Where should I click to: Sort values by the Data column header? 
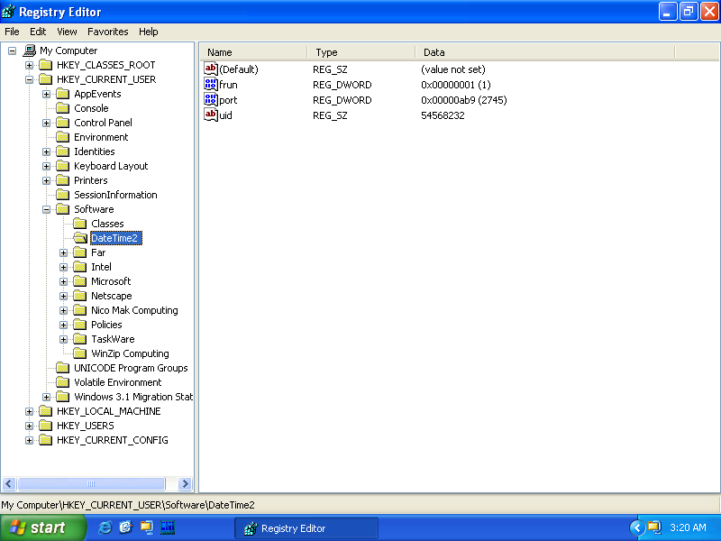coord(545,52)
